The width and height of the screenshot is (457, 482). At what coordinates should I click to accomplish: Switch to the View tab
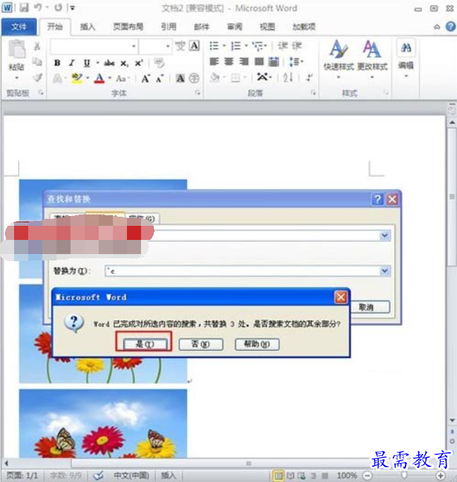[x=267, y=27]
